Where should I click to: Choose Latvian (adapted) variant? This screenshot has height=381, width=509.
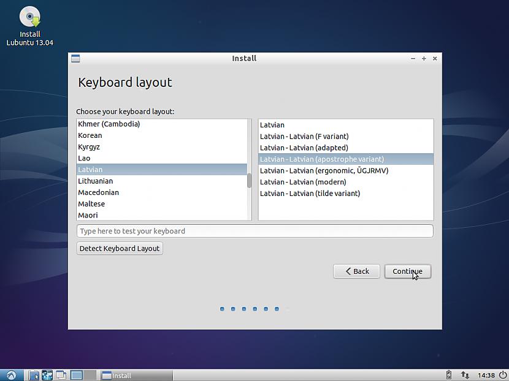pos(346,148)
